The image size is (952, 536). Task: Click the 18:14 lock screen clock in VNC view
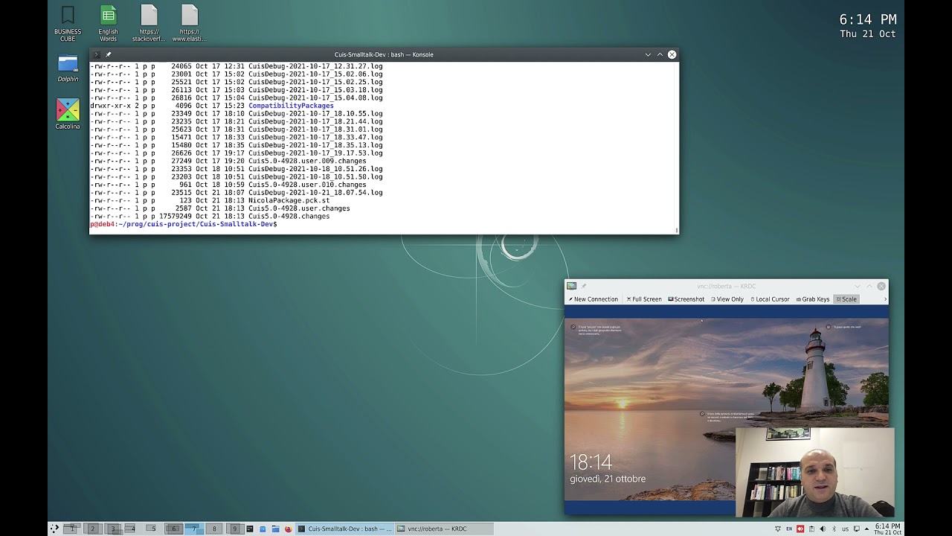tap(591, 462)
